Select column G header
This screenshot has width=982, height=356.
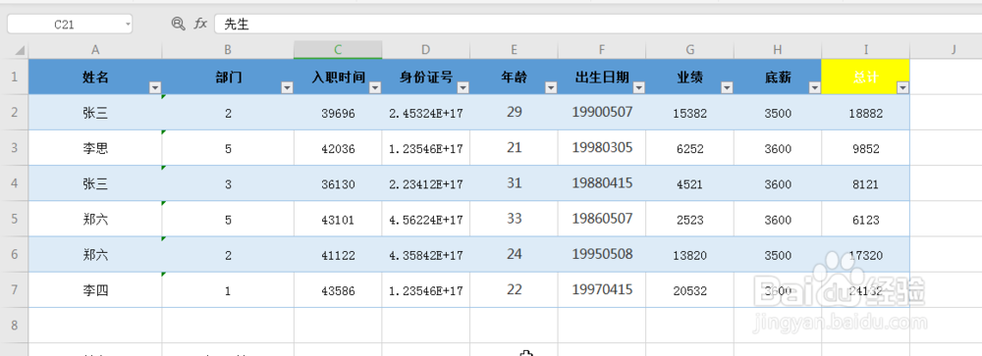pos(690,50)
